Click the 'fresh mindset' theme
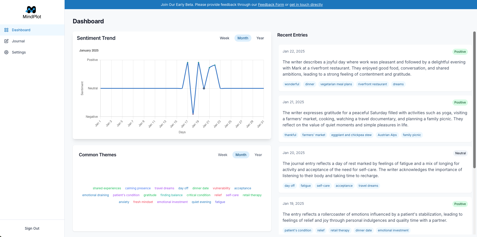The width and height of the screenshot is (477, 237). [143, 202]
